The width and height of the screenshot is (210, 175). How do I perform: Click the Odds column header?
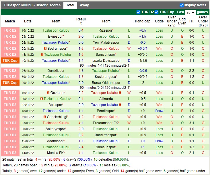click(x=159, y=21)
